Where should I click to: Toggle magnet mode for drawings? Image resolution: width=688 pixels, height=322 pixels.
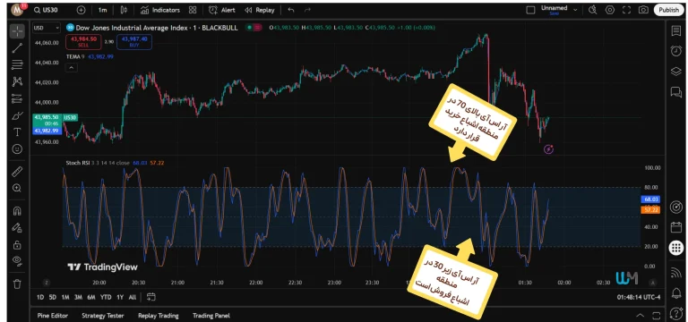pyautogui.click(x=17, y=211)
